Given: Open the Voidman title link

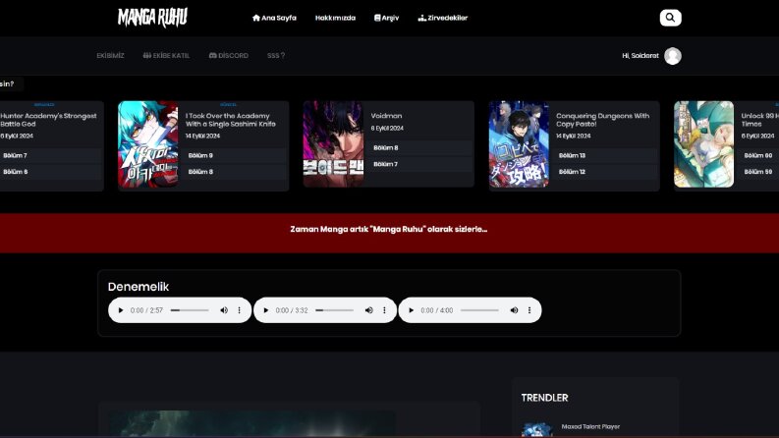Looking at the screenshot, I should (x=386, y=116).
